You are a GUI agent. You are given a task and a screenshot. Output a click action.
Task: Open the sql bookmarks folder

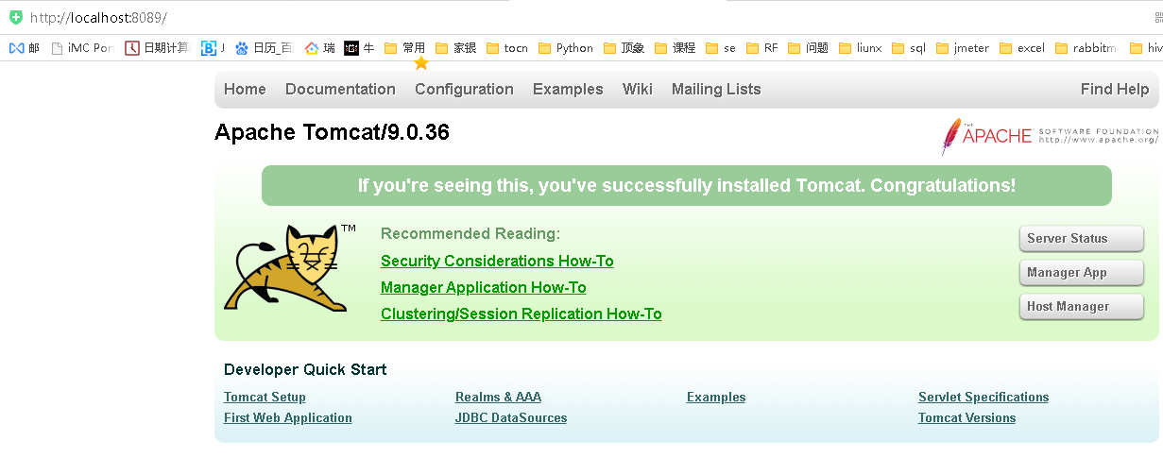pos(909,48)
